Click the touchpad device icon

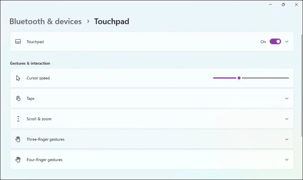pyautogui.click(x=18, y=42)
